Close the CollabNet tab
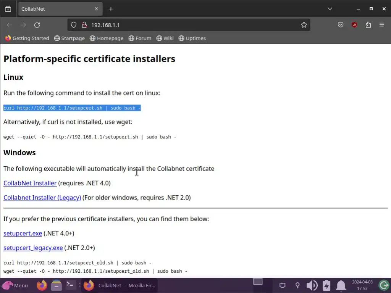 pyautogui.click(x=97, y=9)
